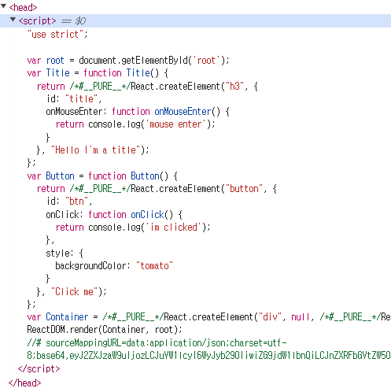Viewport: 391px width, 392px height.
Task: Select the closing </script> tag
Action: [39, 369]
